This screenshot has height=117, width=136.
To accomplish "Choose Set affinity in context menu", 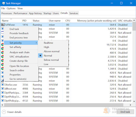I will click(x=16, y=47).
